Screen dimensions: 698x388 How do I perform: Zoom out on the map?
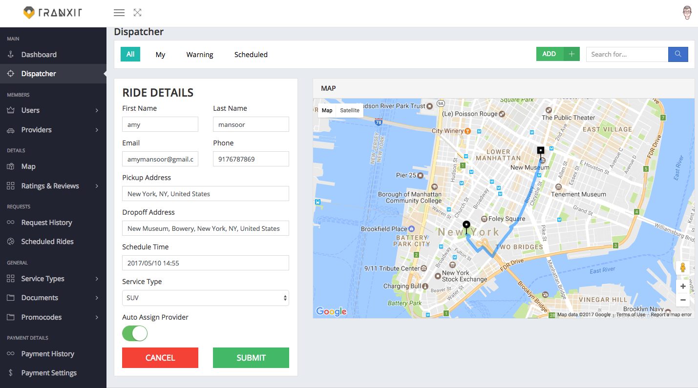click(x=683, y=300)
